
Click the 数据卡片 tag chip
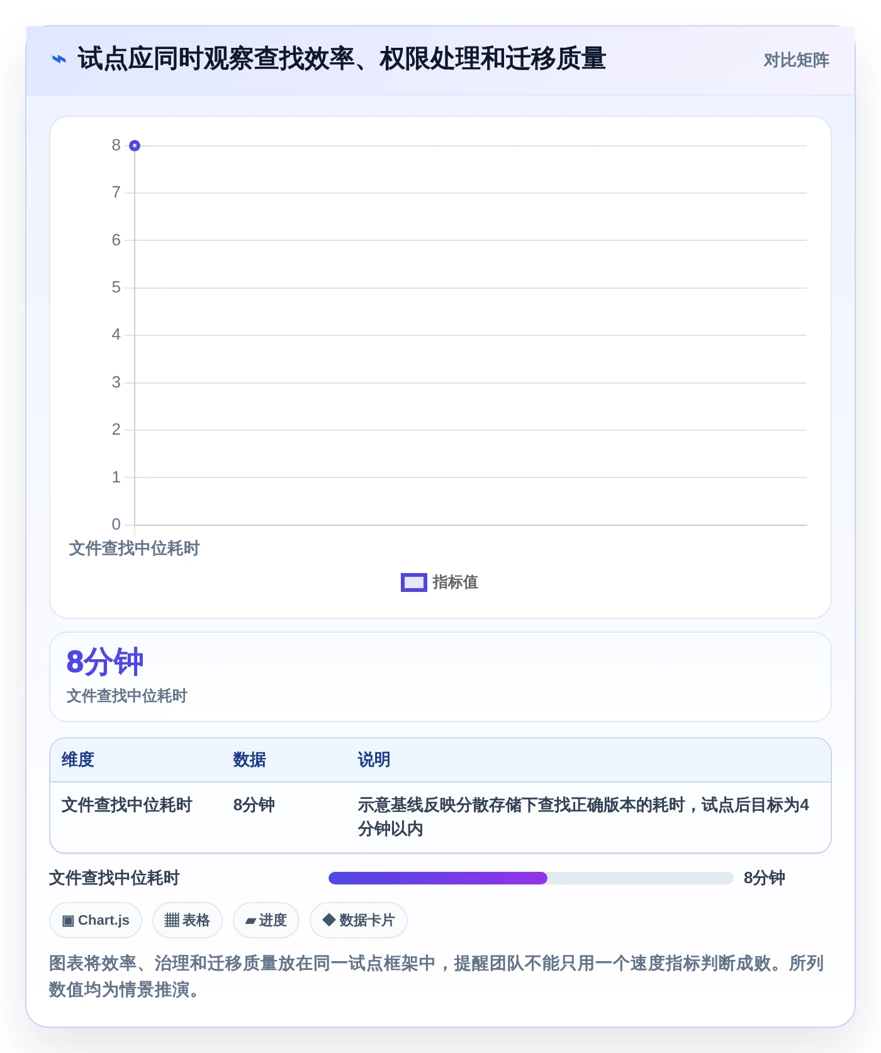tap(359, 920)
